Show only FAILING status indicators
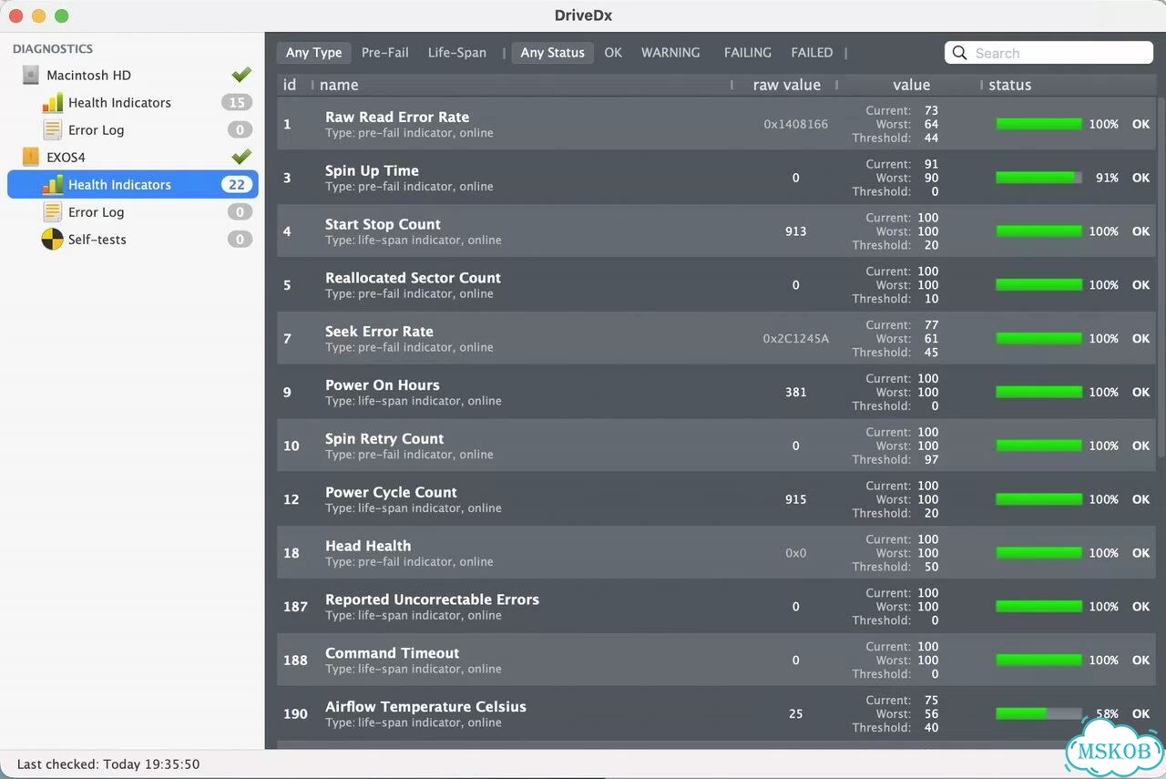This screenshot has width=1166, height=779. point(748,53)
